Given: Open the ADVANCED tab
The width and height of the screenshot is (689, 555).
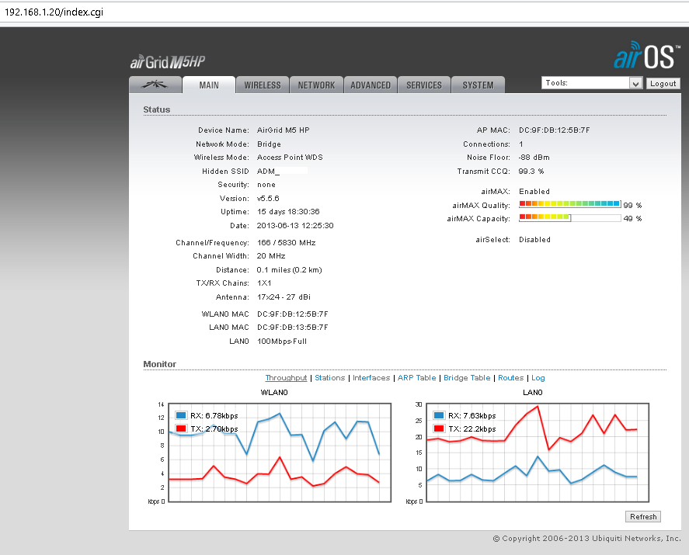Looking at the screenshot, I should click(371, 85).
